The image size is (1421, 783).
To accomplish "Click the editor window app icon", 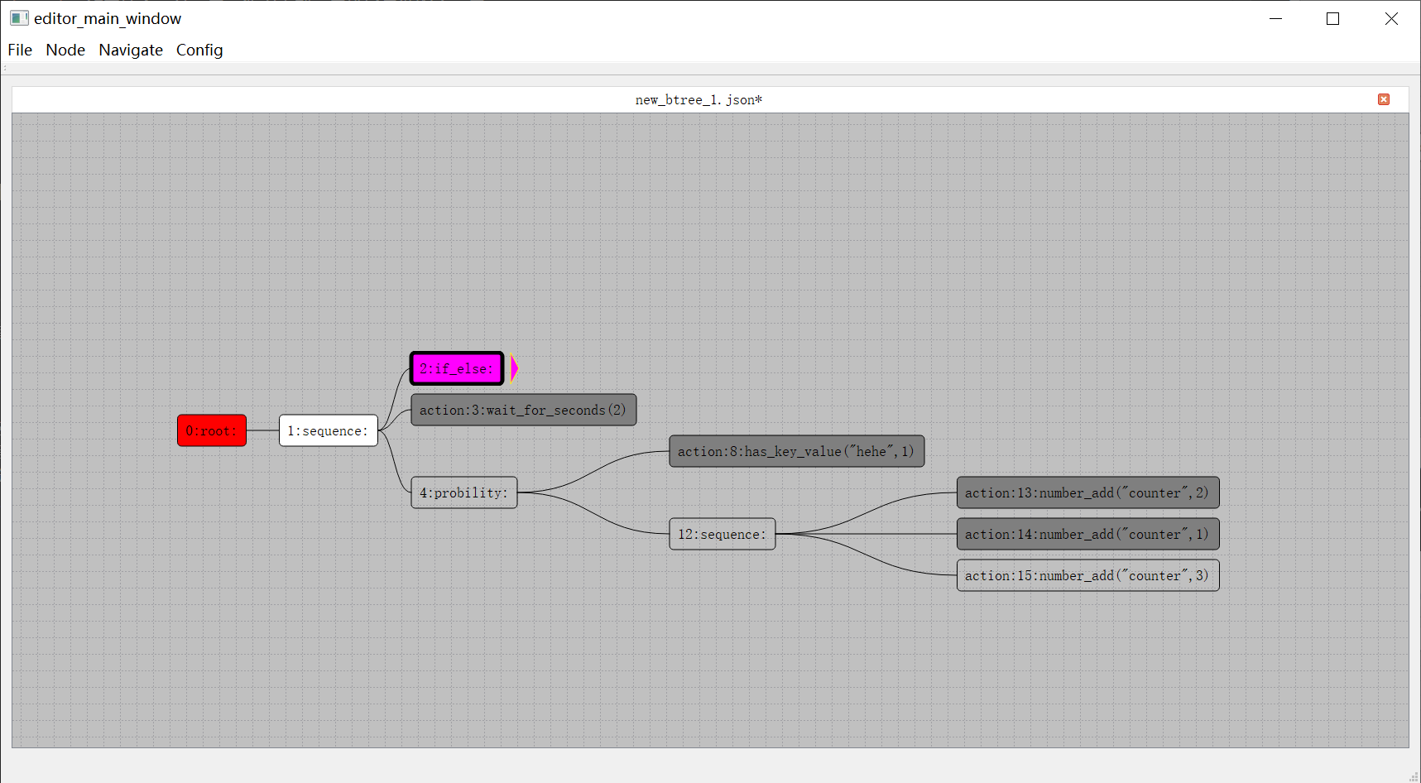I will pos(19,18).
